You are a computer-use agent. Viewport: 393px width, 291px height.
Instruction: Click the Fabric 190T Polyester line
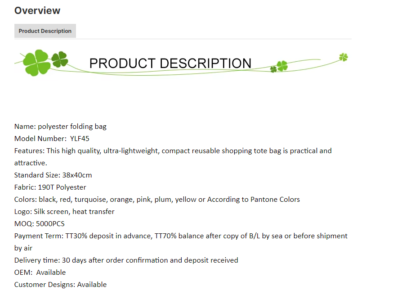coord(50,187)
